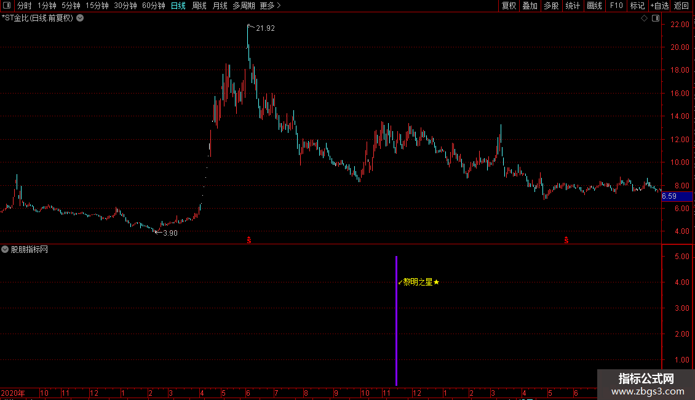Viewport: 695px width, 400px height.
Task: Click the 返回 back button
Action: tap(681, 6)
